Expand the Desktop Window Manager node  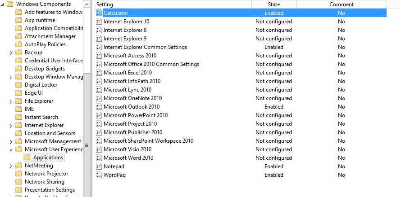[x=11, y=77]
